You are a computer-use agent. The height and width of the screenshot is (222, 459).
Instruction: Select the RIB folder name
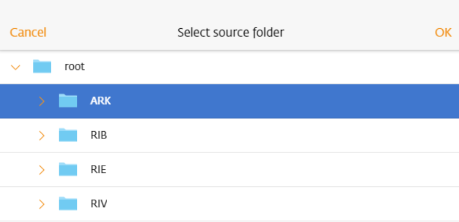(x=99, y=135)
